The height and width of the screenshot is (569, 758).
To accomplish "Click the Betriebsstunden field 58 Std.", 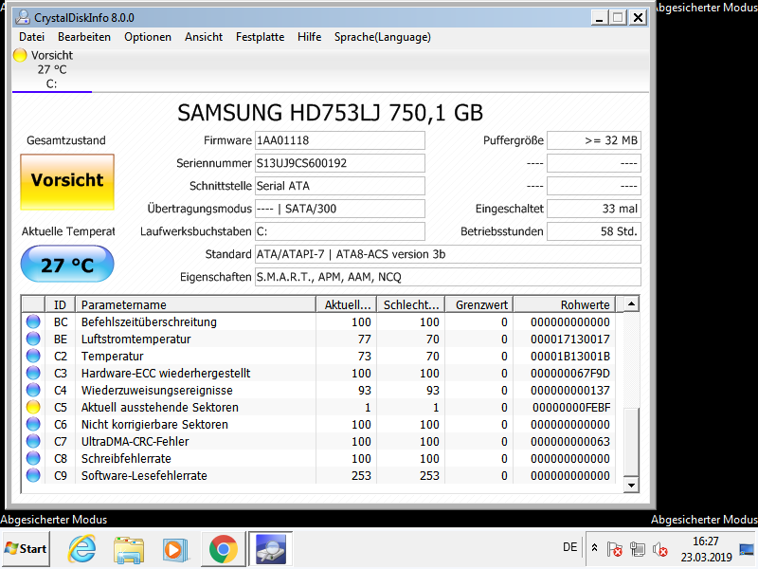I will [594, 231].
